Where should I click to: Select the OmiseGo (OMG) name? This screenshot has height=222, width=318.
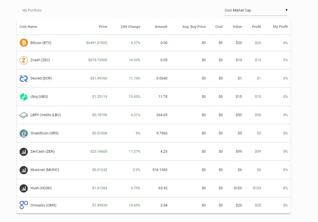click(44, 205)
